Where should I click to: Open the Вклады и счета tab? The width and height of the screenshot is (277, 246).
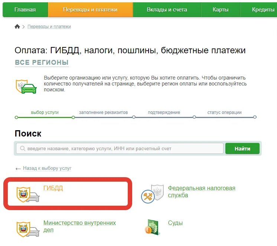167,10
